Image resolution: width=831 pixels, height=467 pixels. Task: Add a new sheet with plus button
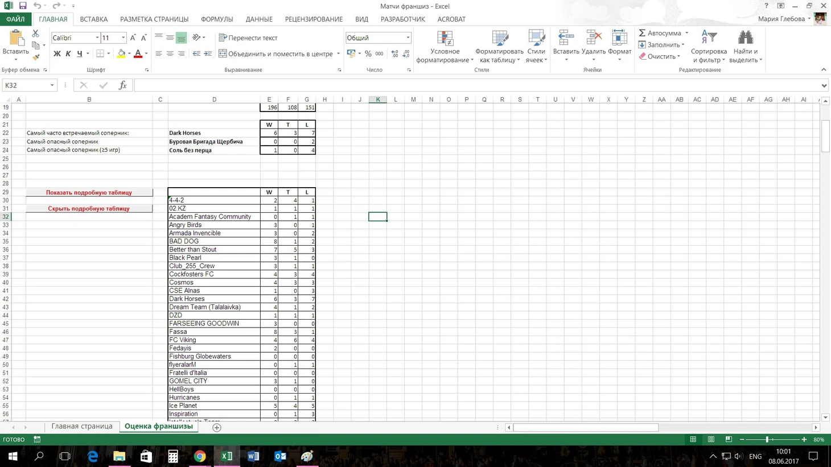pyautogui.click(x=217, y=427)
